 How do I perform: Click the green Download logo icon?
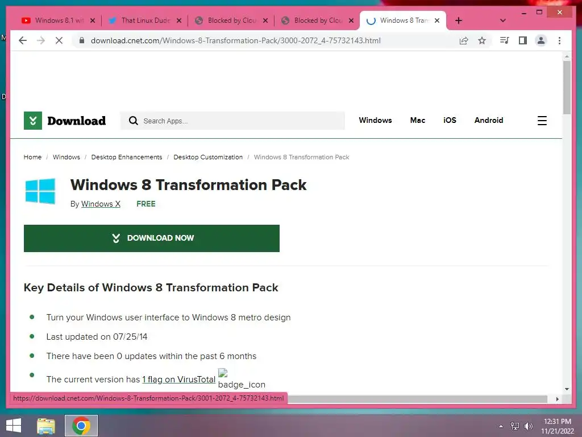tap(32, 121)
